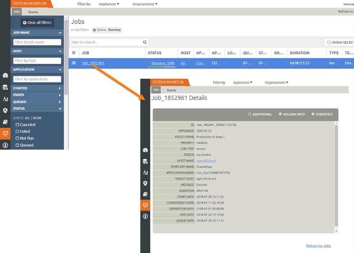The width and height of the screenshot is (354, 253).
Task: Open the book icon in first window sidebar
Action: pyautogui.click(x=5, y=122)
